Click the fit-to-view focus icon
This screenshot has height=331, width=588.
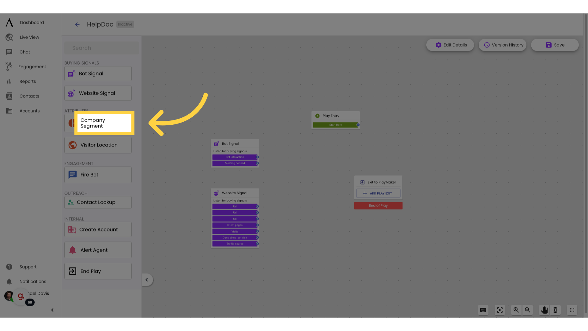click(x=500, y=310)
